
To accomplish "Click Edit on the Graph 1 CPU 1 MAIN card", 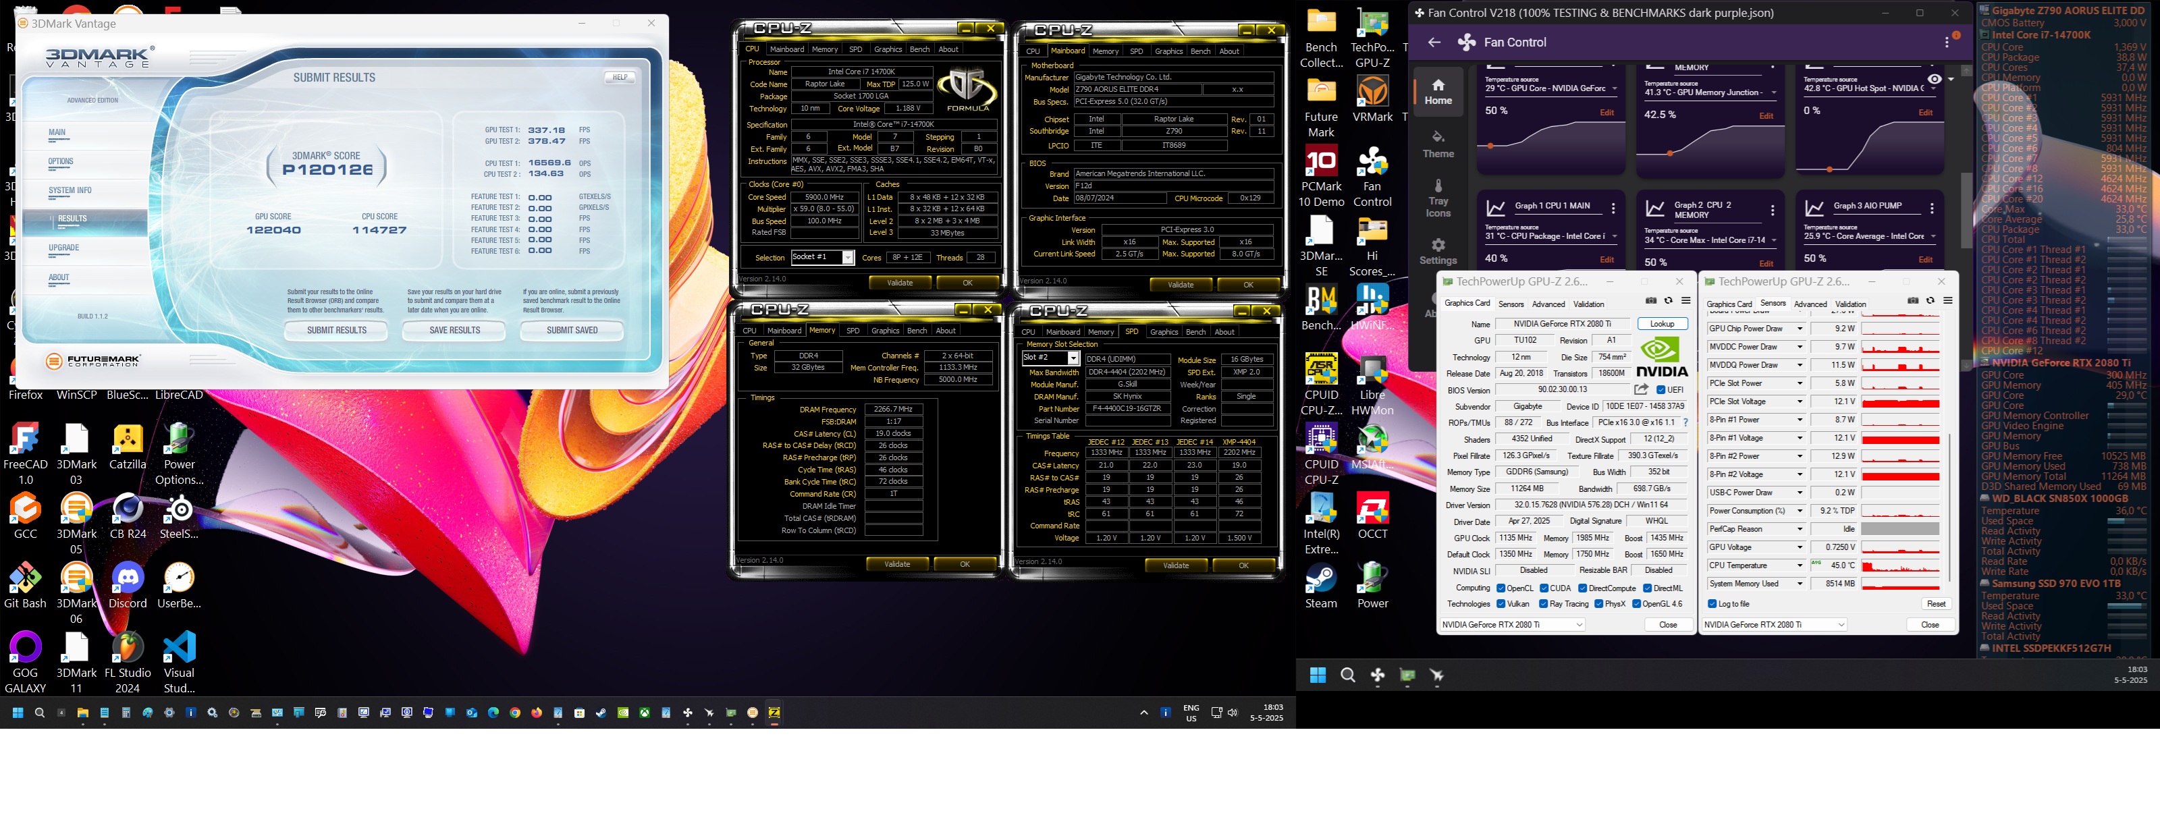I will [1606, 260].
